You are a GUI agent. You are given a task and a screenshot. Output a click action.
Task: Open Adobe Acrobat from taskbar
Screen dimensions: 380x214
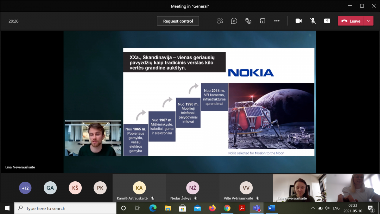(242, 208)
